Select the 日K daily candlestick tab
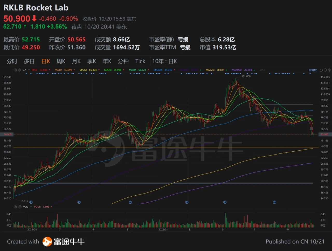Image resolution: width=332 pixels, height=251 pixels. (x=46, y=61)
